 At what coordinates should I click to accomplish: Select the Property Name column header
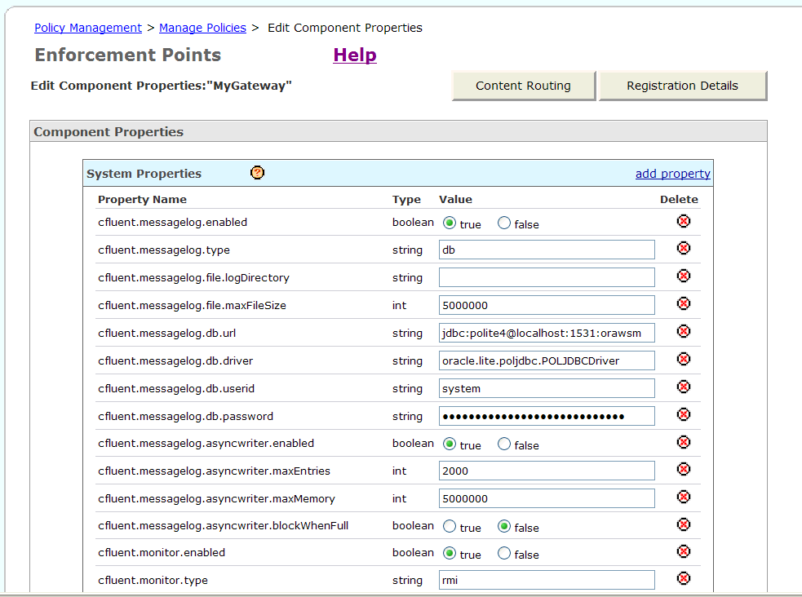142,199
